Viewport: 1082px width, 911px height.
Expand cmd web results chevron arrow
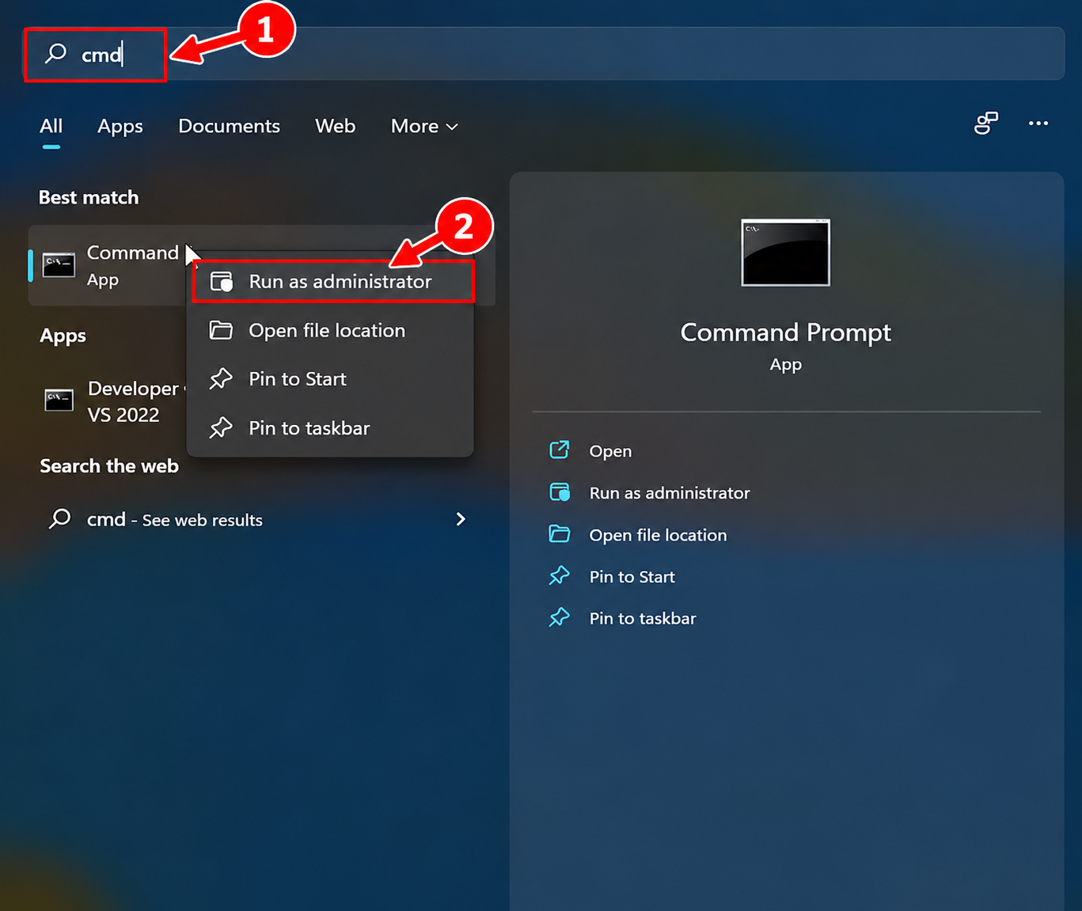[461, 519]
